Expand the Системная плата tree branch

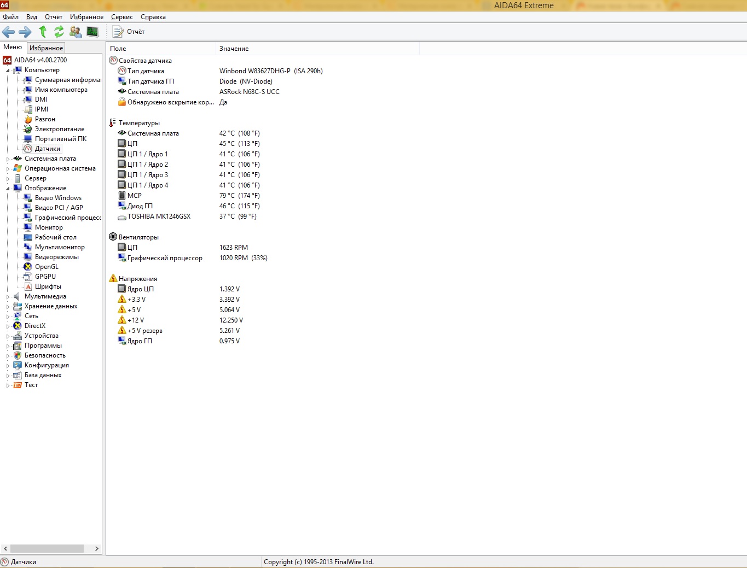point(8,159)
